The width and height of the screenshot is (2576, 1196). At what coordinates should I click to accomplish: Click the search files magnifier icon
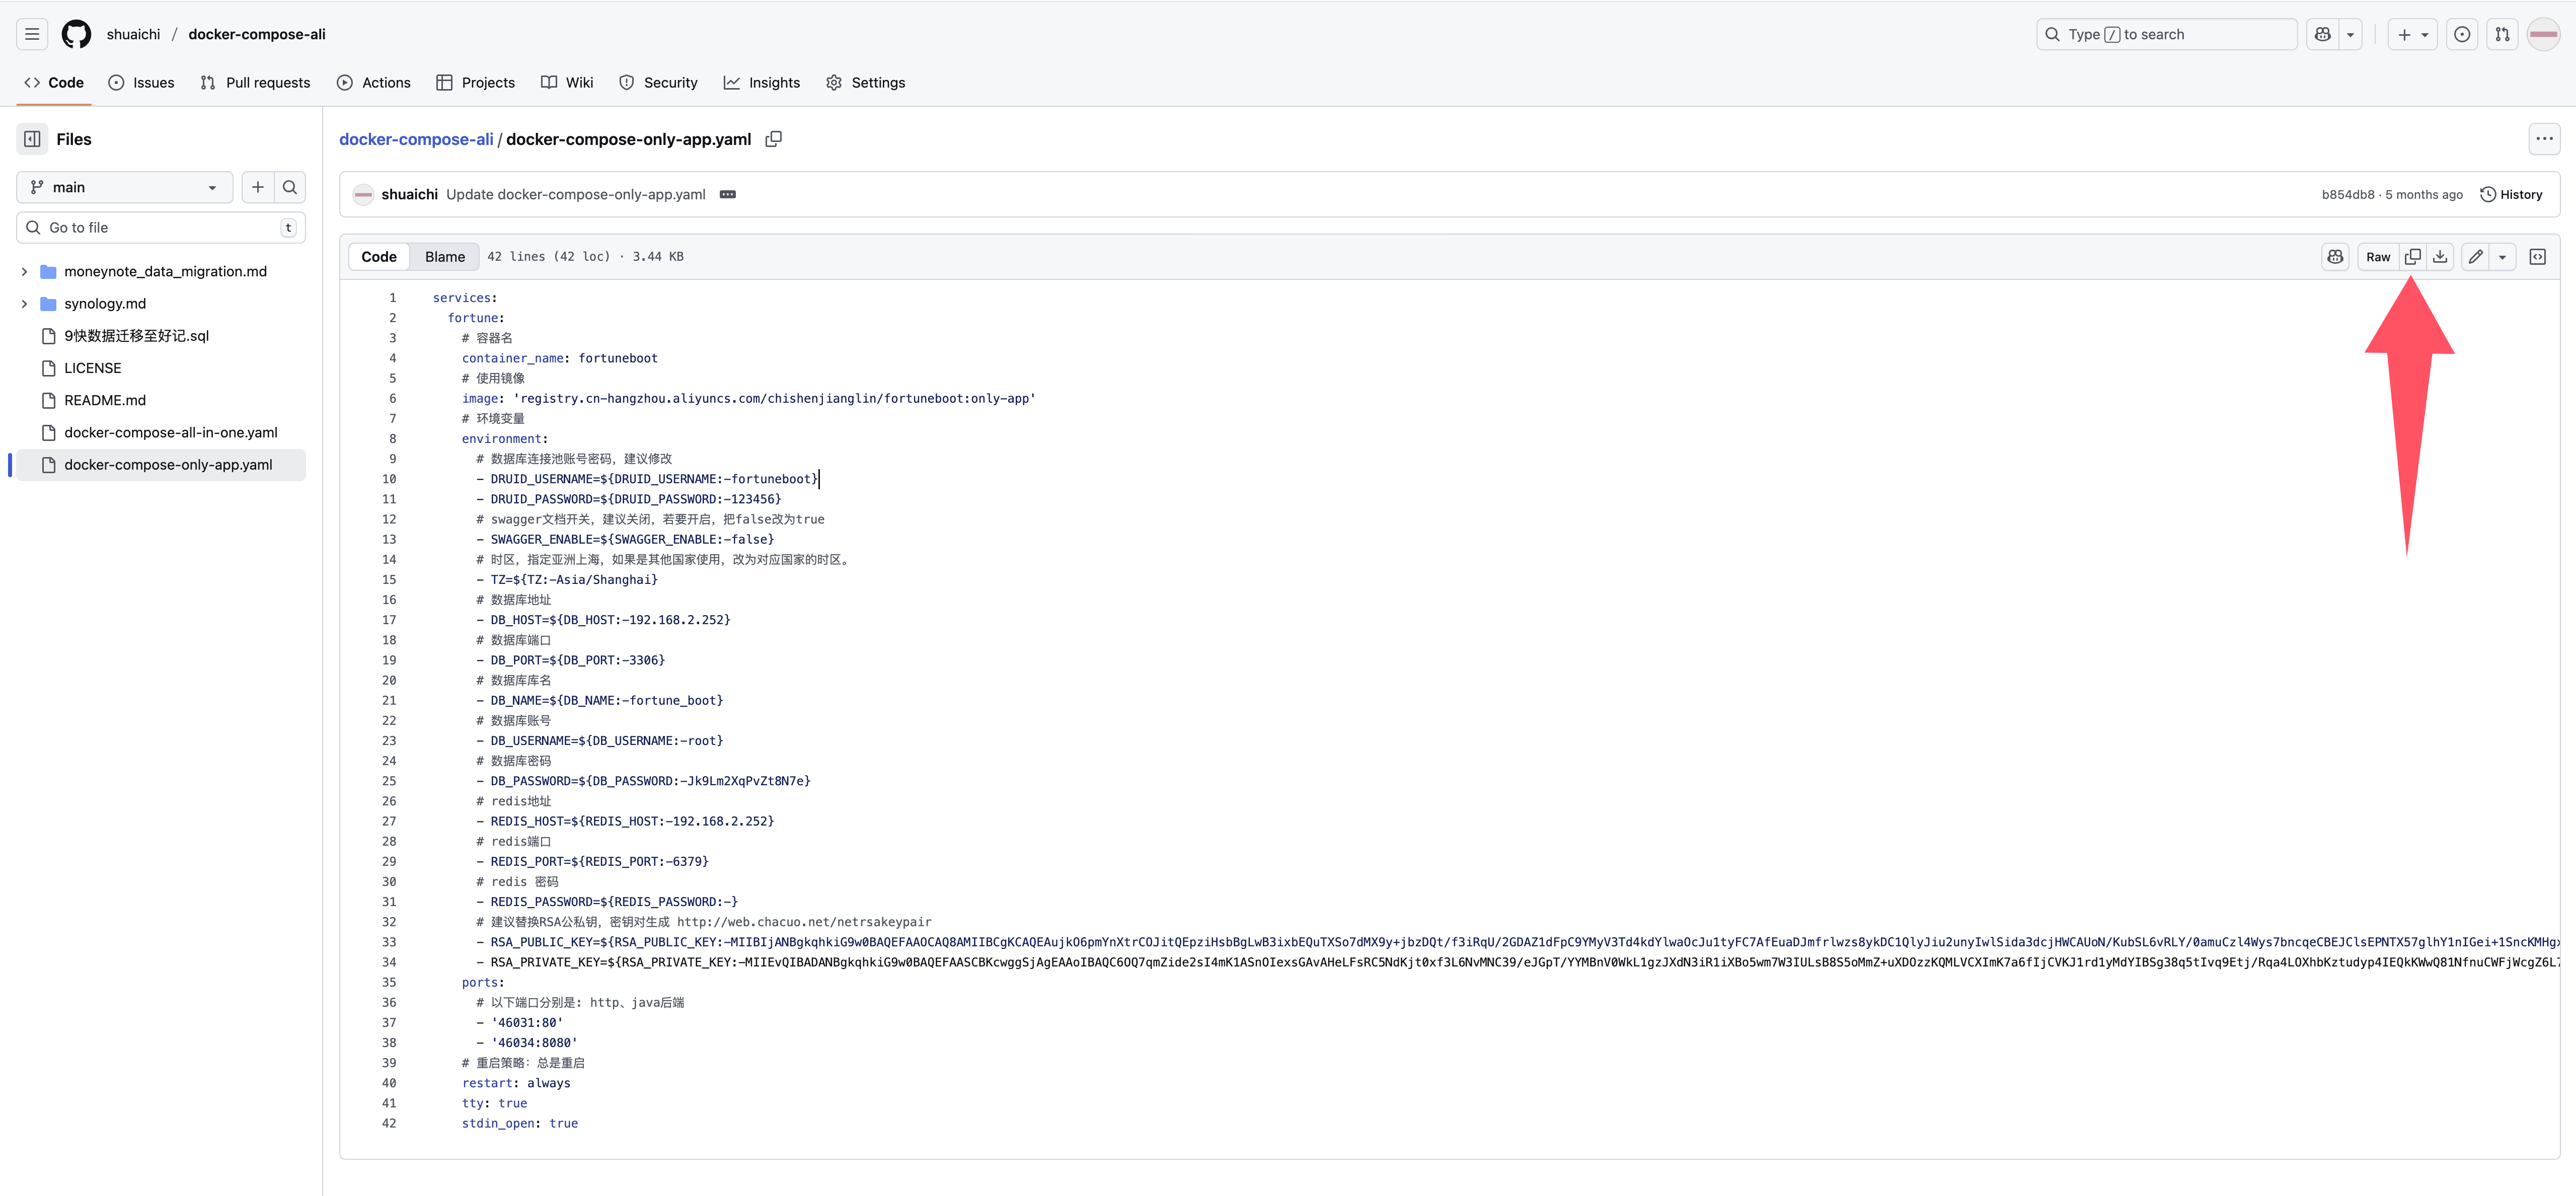(290, 187)
